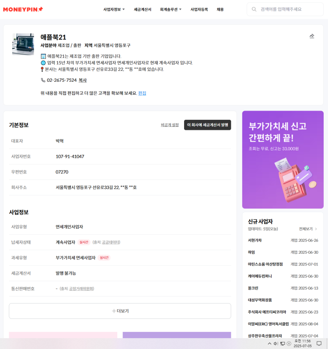Click the 비공개 설정 link

(x=170, y=125)
